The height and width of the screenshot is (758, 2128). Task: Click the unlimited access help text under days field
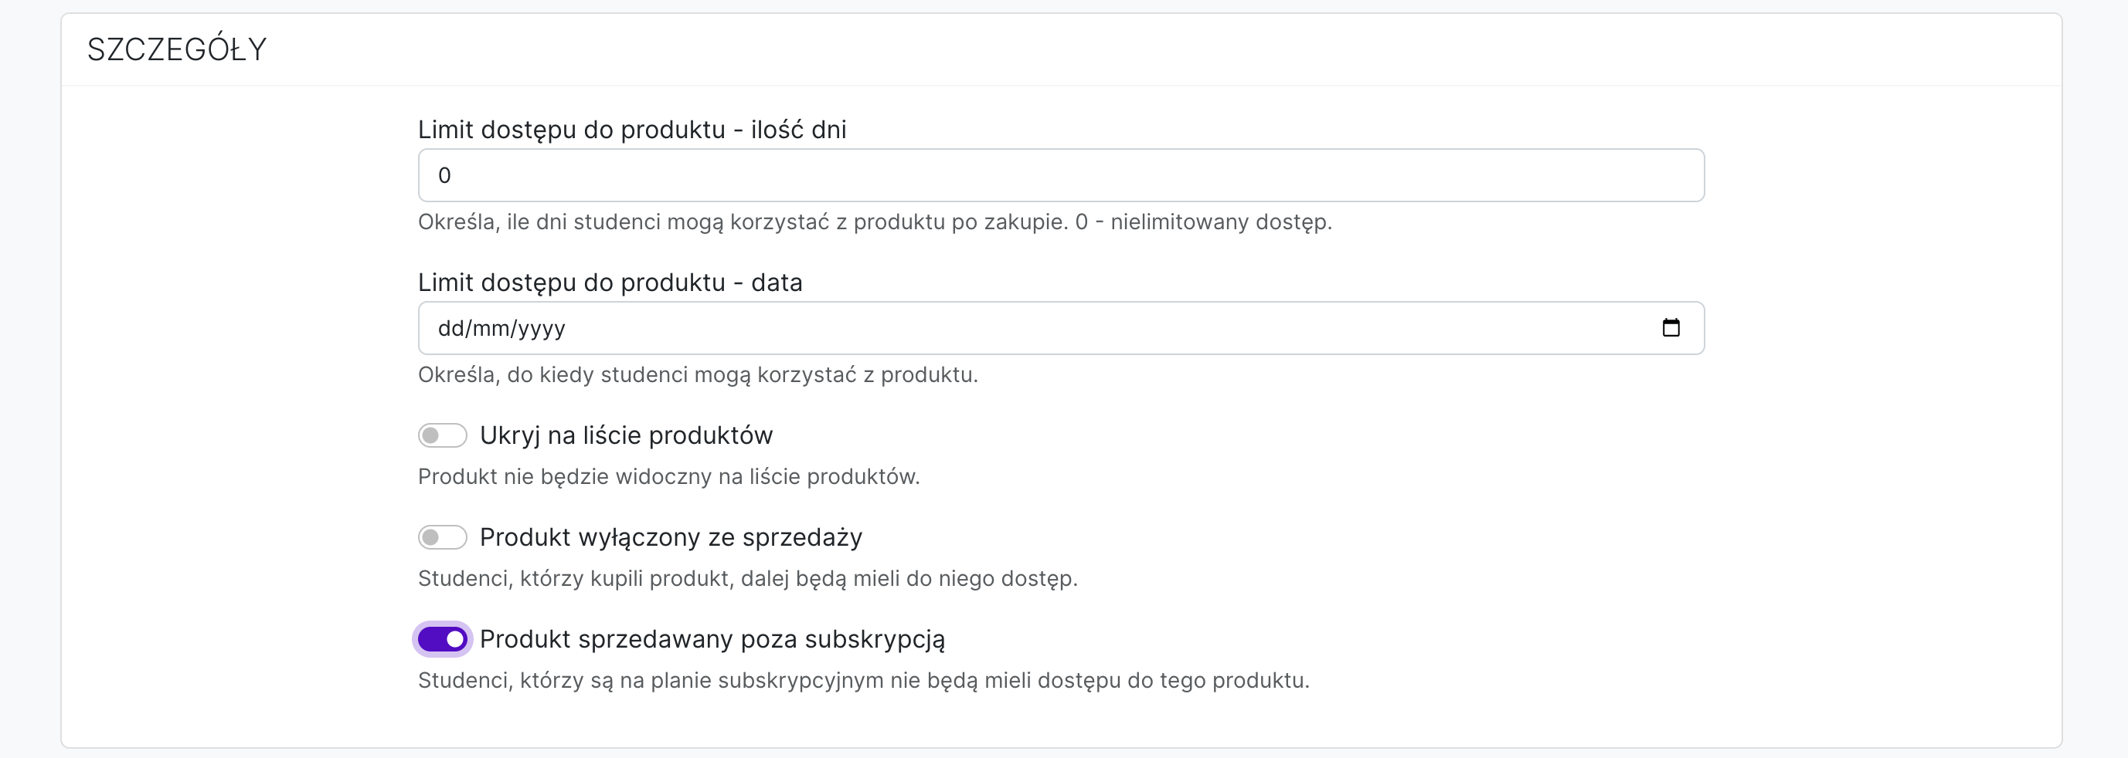click(x=875, y=222)
